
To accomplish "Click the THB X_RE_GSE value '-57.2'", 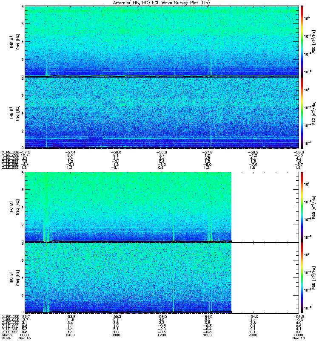I will point(25,152).
